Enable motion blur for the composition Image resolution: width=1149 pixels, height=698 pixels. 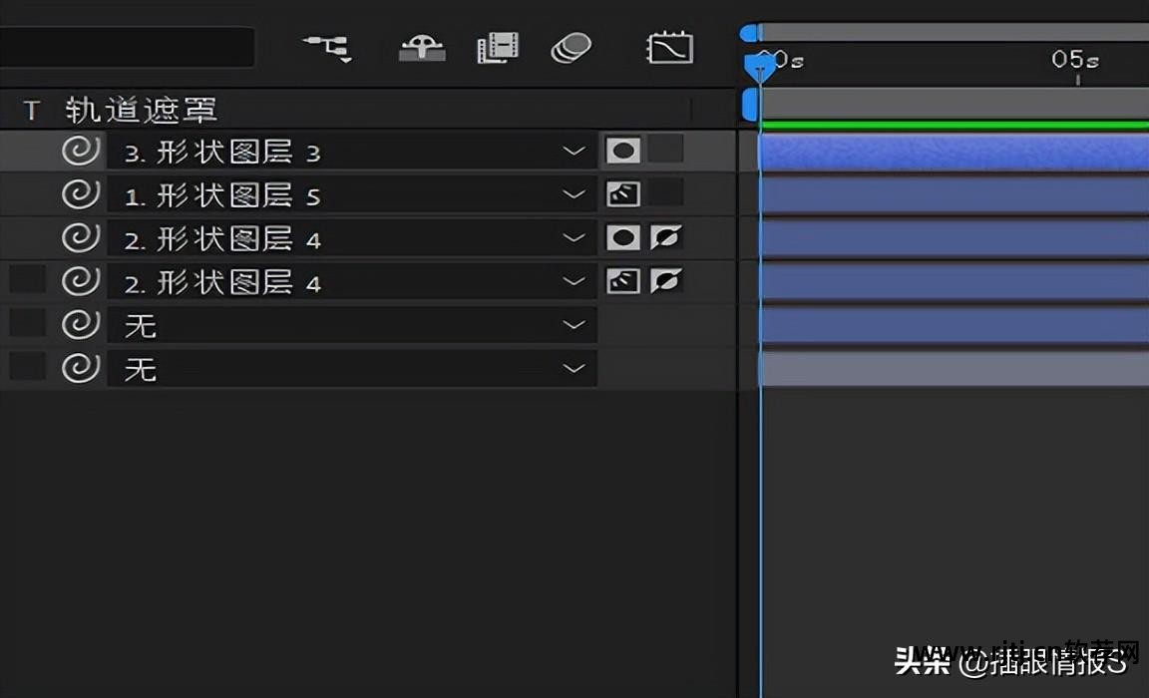[x=572, y=47]
